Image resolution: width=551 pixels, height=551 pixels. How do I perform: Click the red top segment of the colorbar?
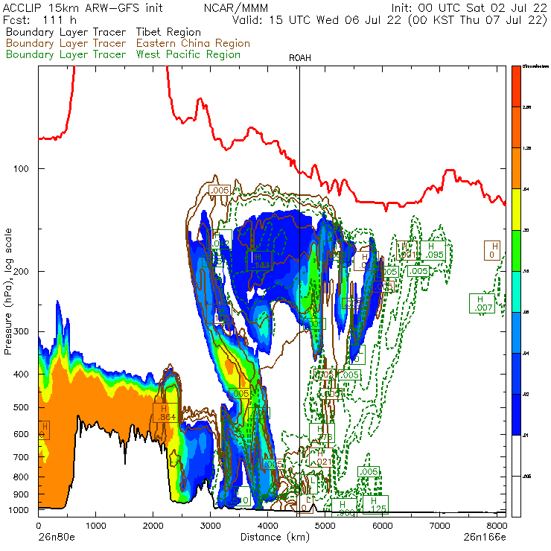pos(516,86)
